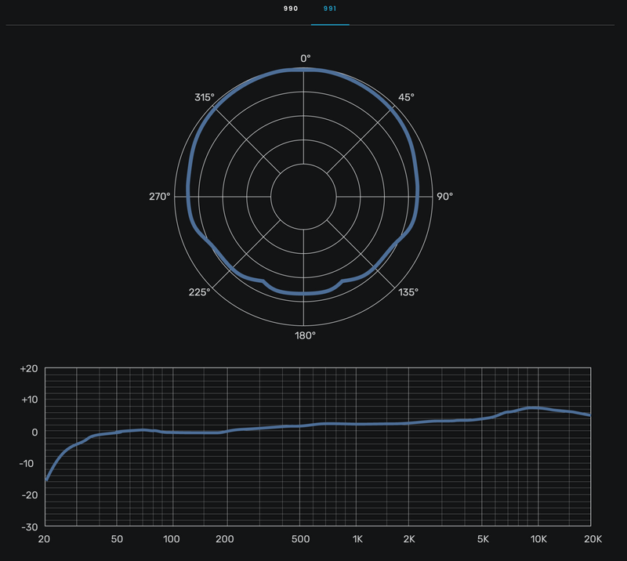Click the +20 dB axis label

(x=29, y=368)
